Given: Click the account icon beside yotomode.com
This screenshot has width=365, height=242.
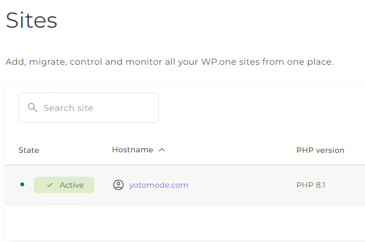Looking at the screenshot, I should pos(118,185).
